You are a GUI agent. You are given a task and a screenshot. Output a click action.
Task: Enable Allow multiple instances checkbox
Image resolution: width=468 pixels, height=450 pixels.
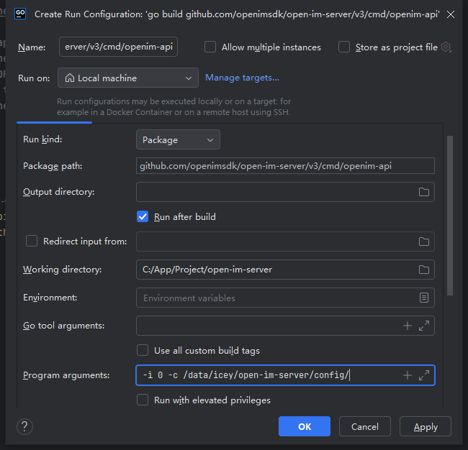tap(210, 47)
